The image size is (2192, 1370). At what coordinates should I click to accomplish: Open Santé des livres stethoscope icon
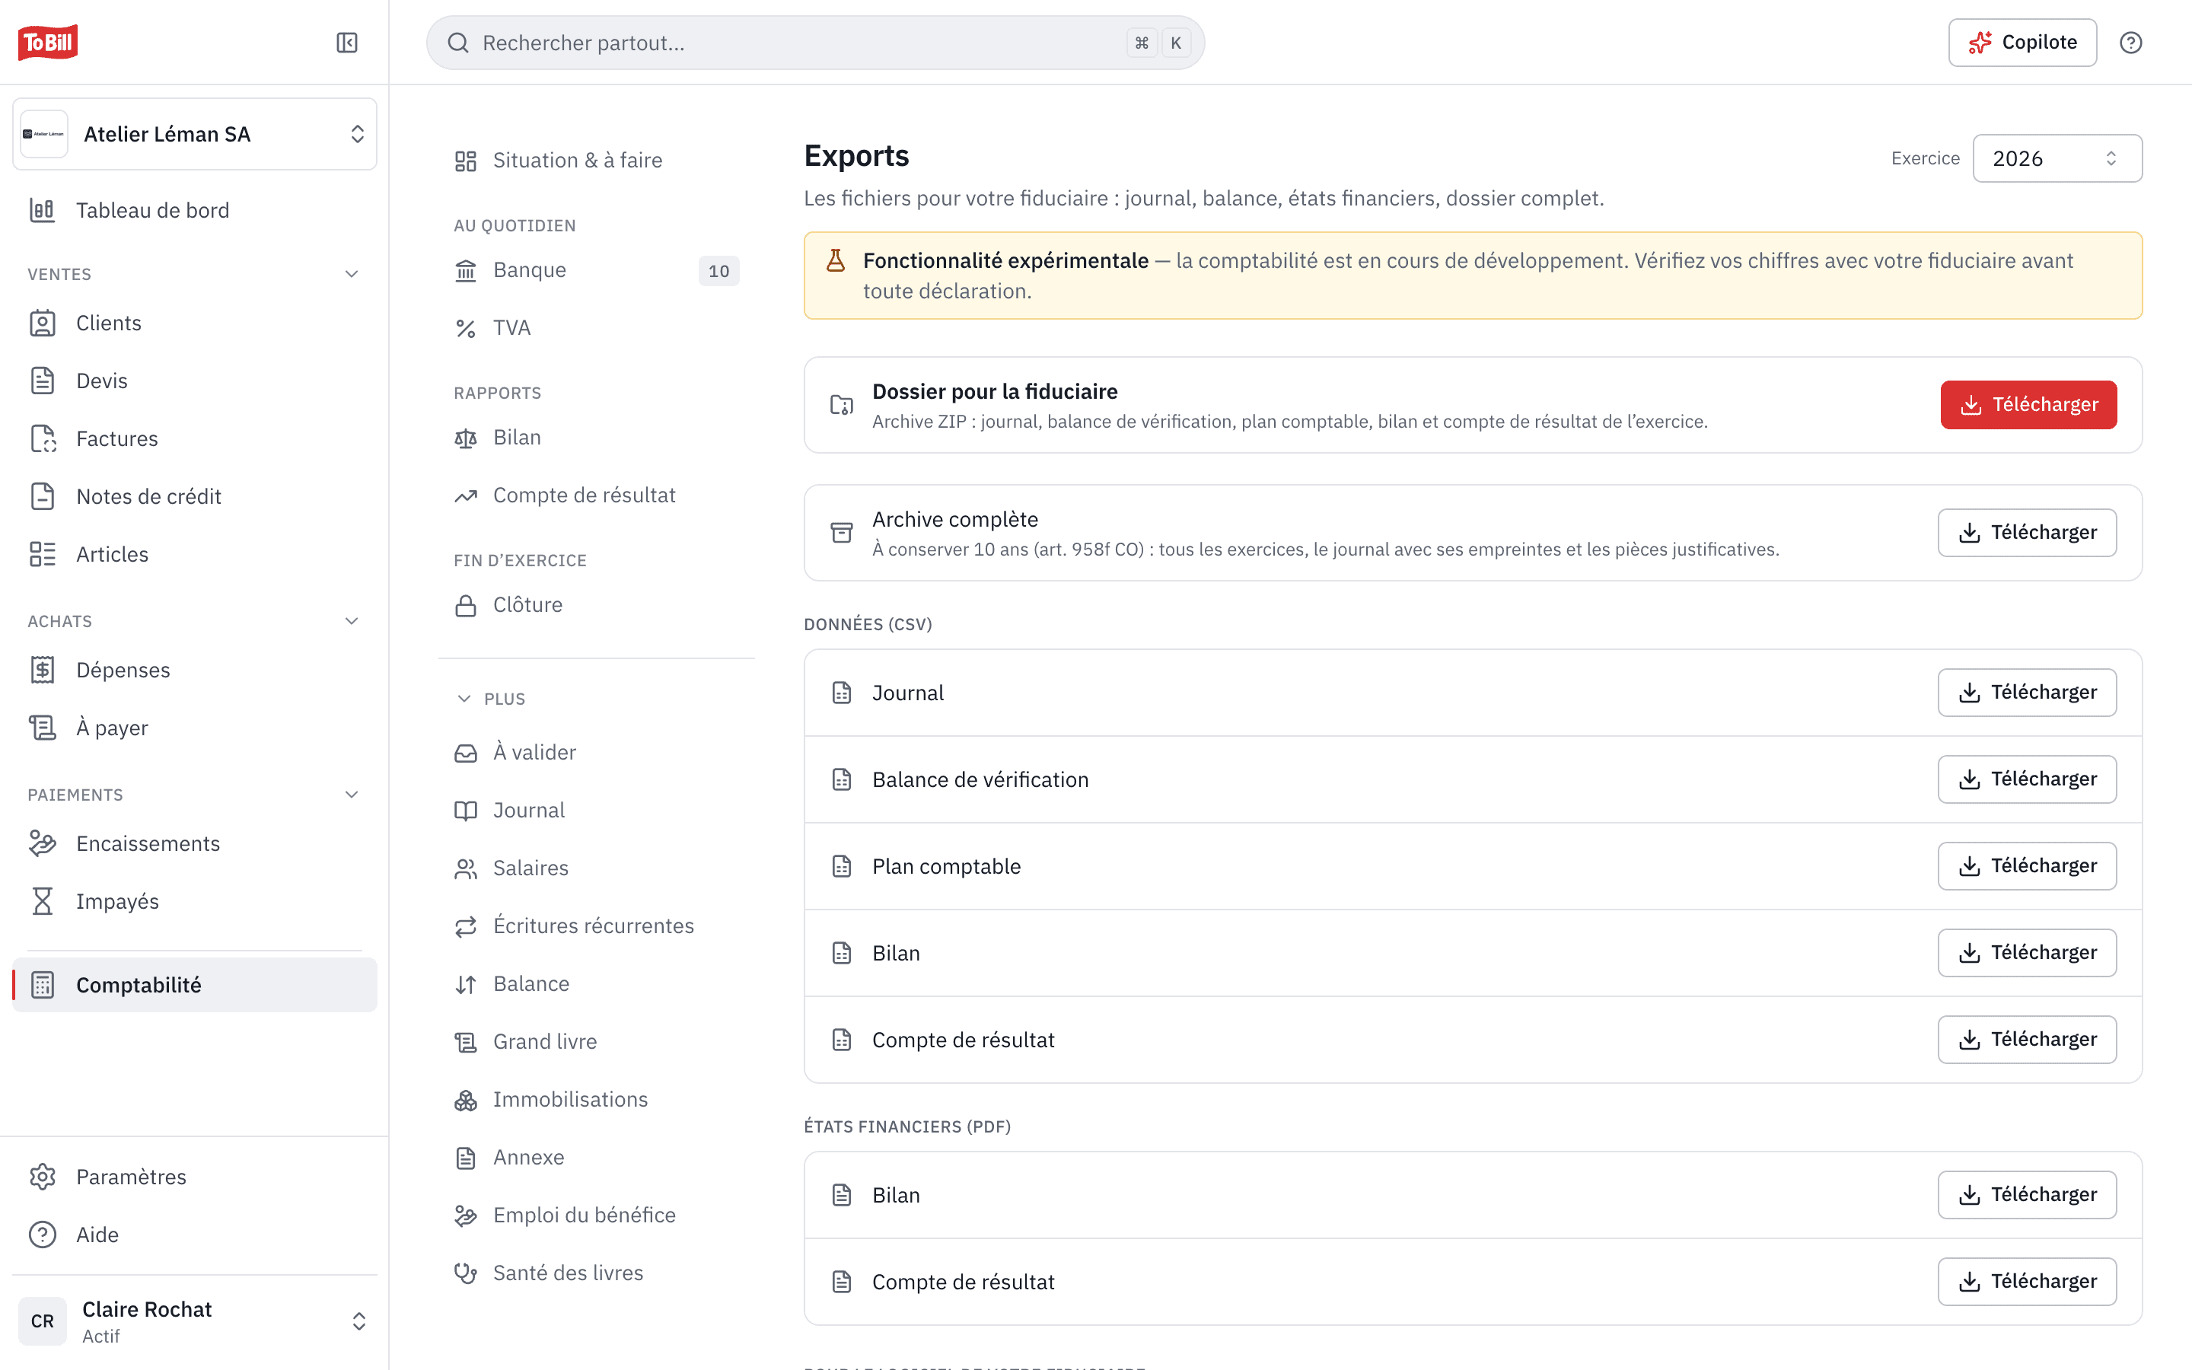(x=466, y=1273)
